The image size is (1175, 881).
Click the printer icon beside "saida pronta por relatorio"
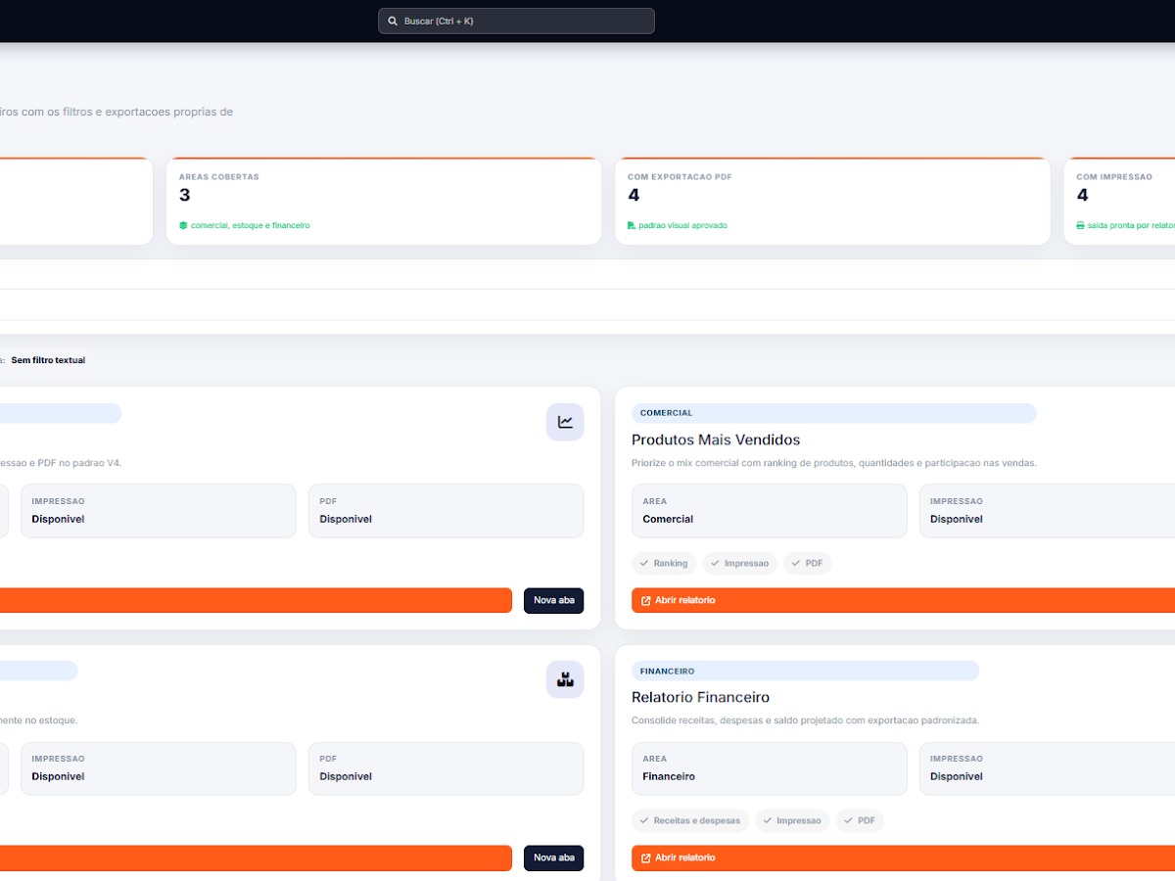[x=1080, y=225]
